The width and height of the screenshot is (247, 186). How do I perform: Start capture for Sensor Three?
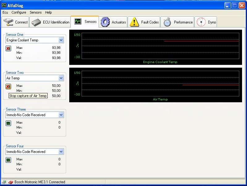(x=8, y=123)
